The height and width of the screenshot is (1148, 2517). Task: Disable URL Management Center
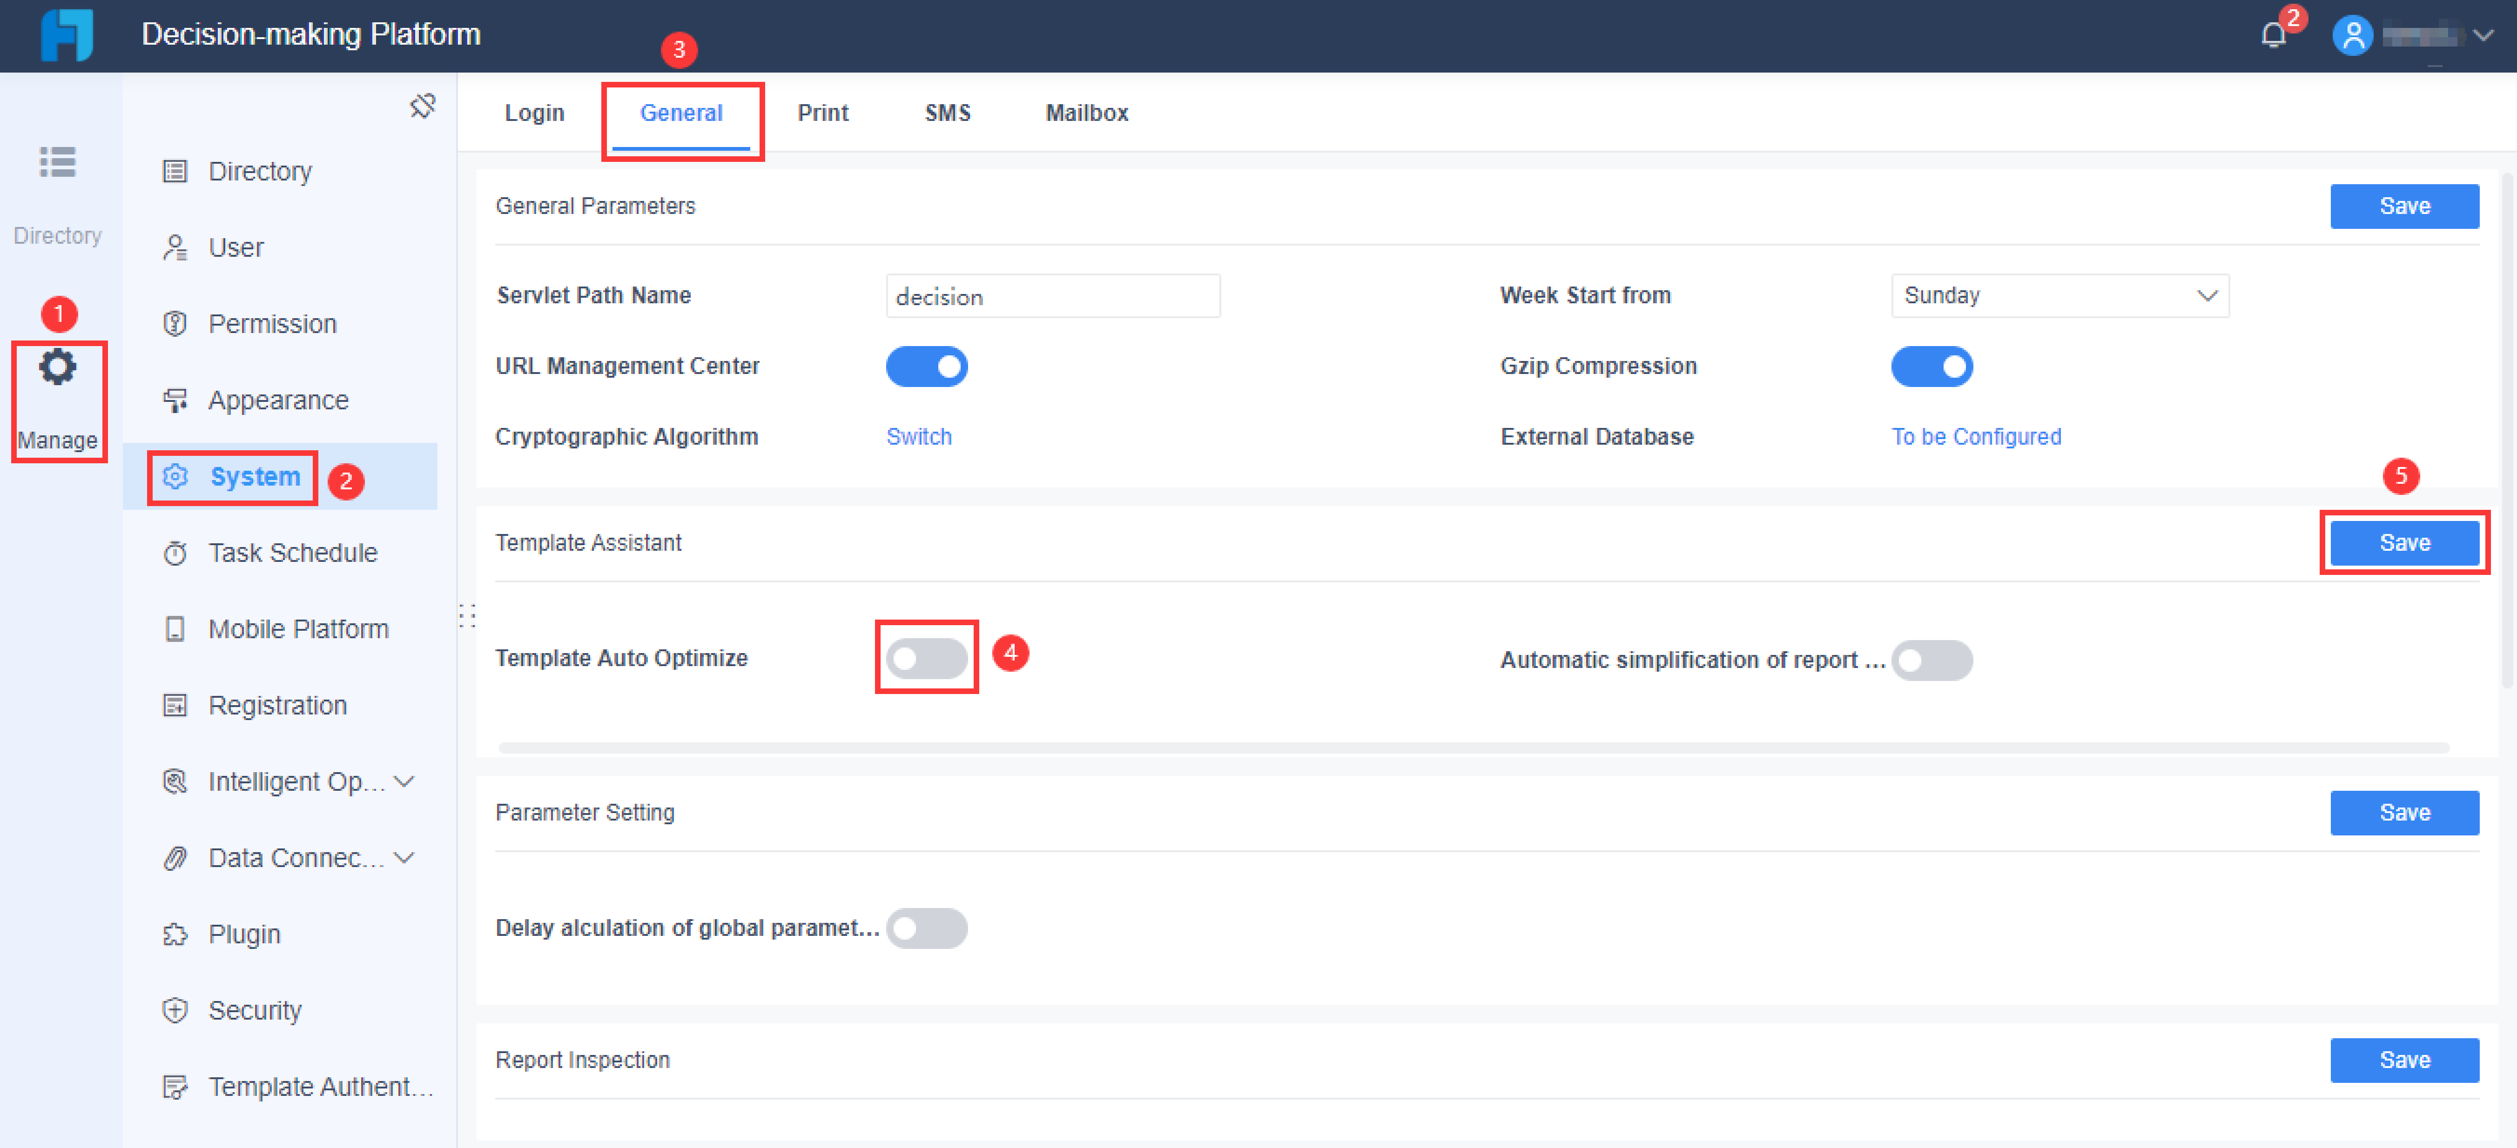tap(926, 366)
